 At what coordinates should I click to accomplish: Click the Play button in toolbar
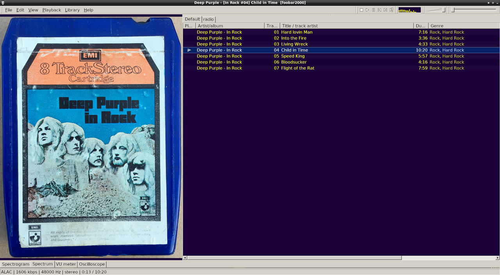click(367, 10)
